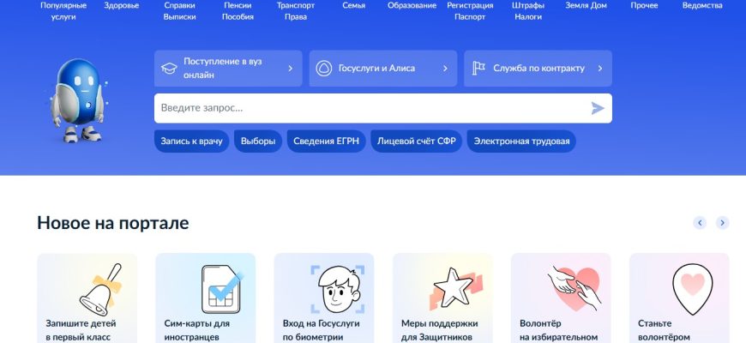Go to next slide in Новое на портале
This screenshot has width=746, height=343.
pos(723,223)
